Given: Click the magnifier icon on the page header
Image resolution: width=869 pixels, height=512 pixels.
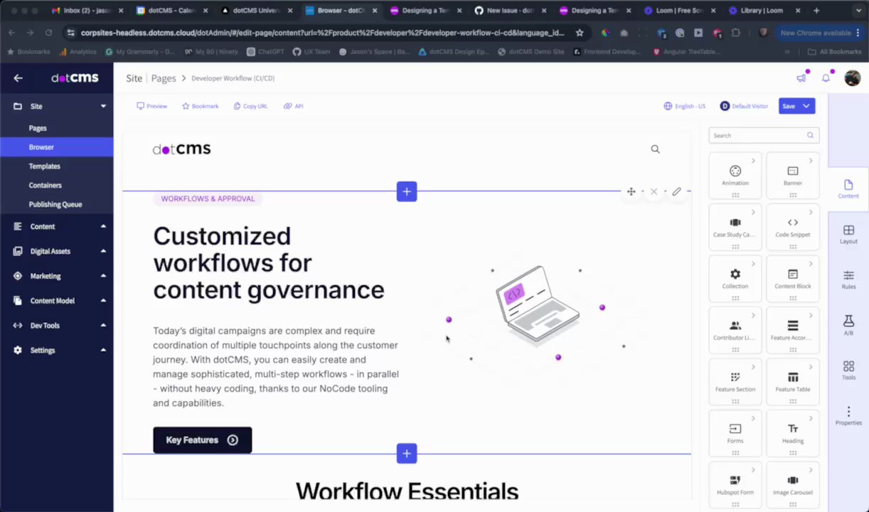Looking at the screenshot, I should click(x=655, y=149).
